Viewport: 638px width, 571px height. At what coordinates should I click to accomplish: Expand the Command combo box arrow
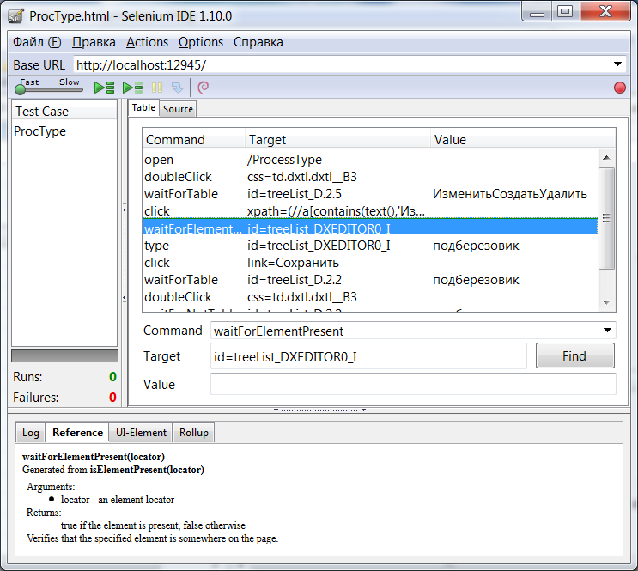[607, 330]
